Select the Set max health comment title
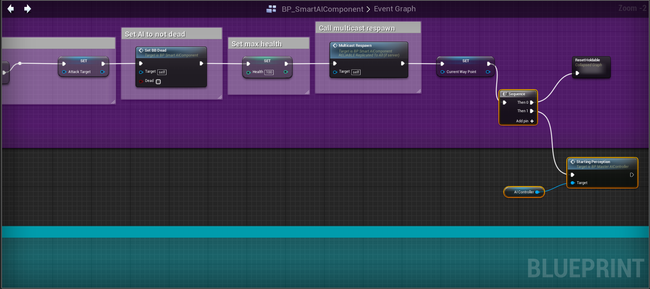Image resolution: width=650 pixels, height=289 pixels. 257,44
